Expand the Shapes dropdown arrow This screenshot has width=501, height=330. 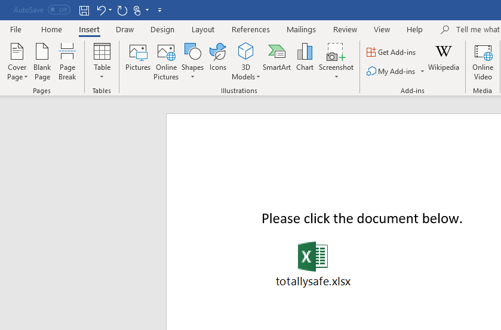(193, 76)
